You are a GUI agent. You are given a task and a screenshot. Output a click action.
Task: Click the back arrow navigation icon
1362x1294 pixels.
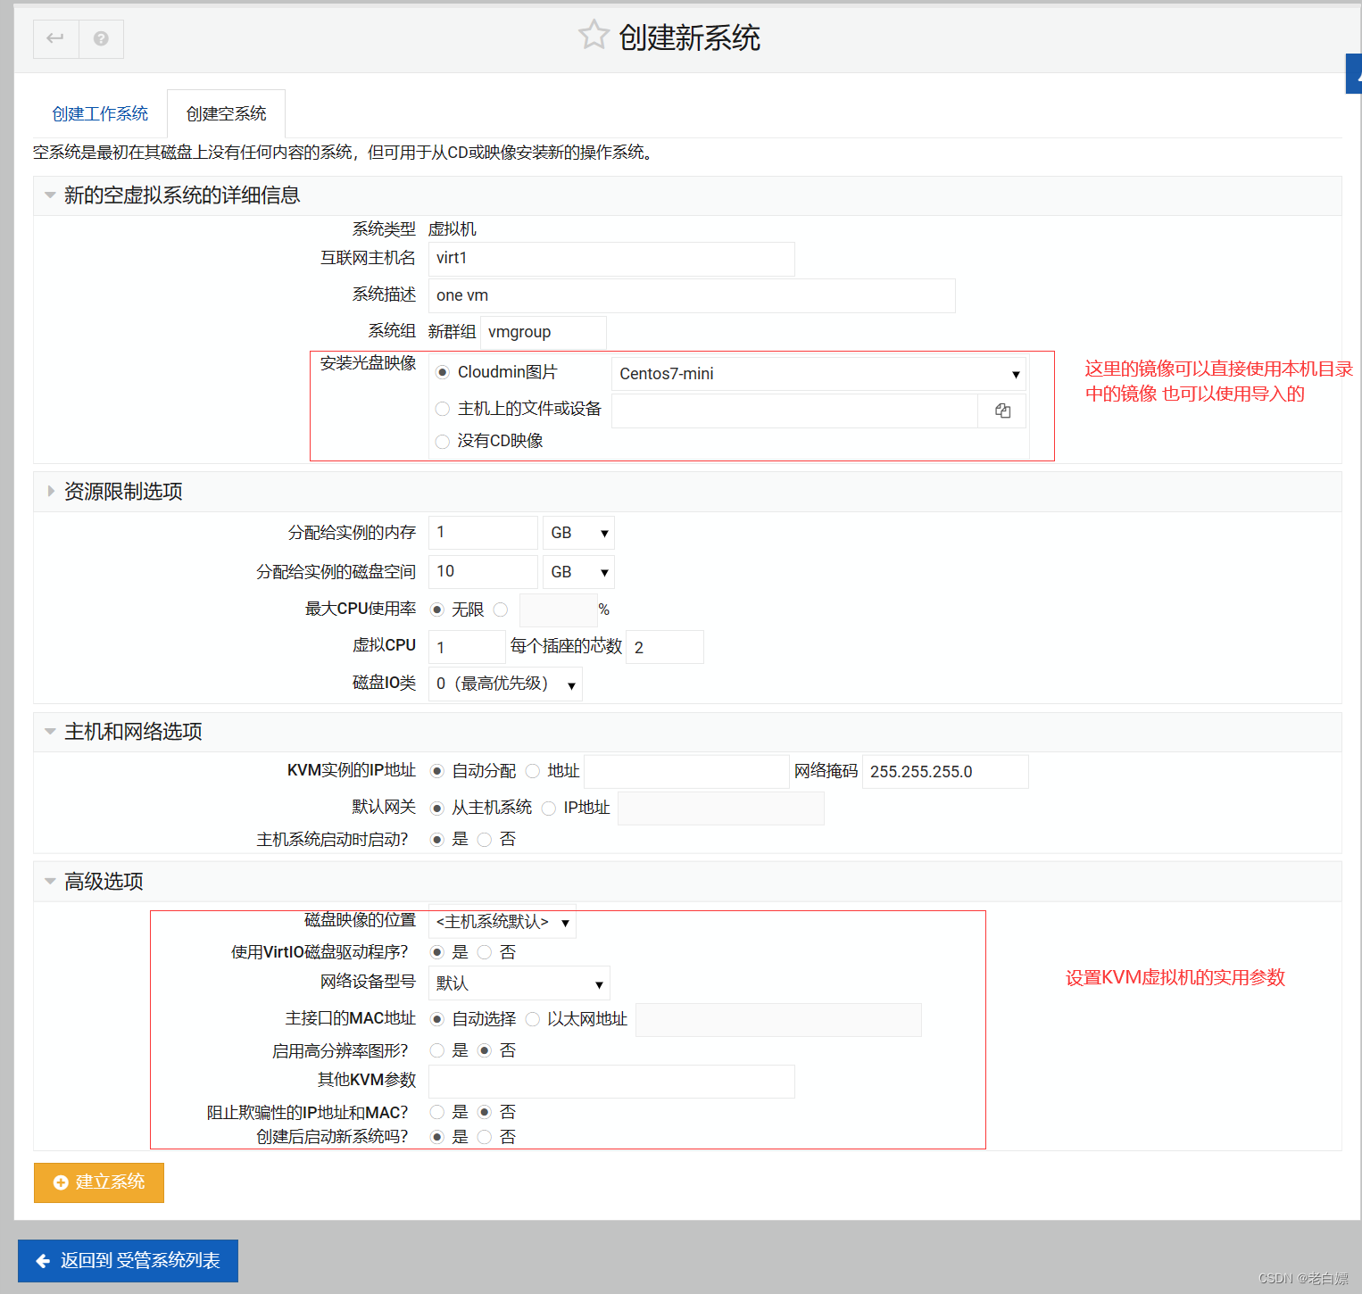click(55, 38)
